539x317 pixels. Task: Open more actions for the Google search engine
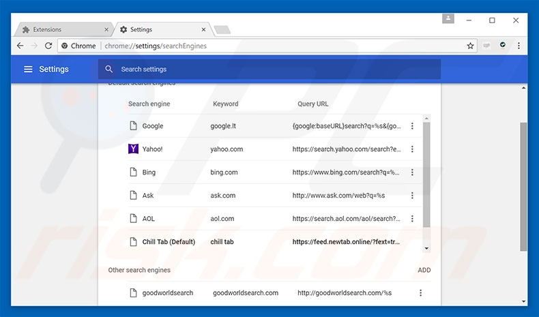412,126
